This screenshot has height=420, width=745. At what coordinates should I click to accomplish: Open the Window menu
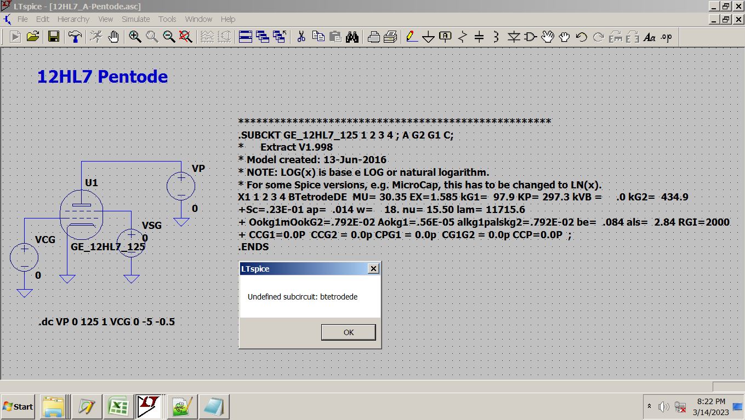click(x=198, y=19)
